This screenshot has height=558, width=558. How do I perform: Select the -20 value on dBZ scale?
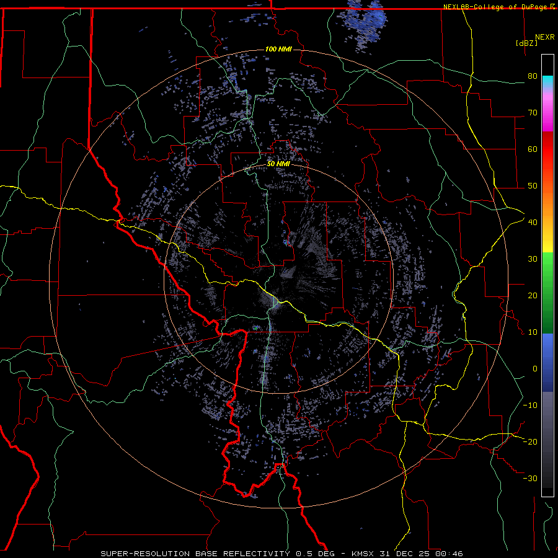pyautogui.click(x=530, y=441)
